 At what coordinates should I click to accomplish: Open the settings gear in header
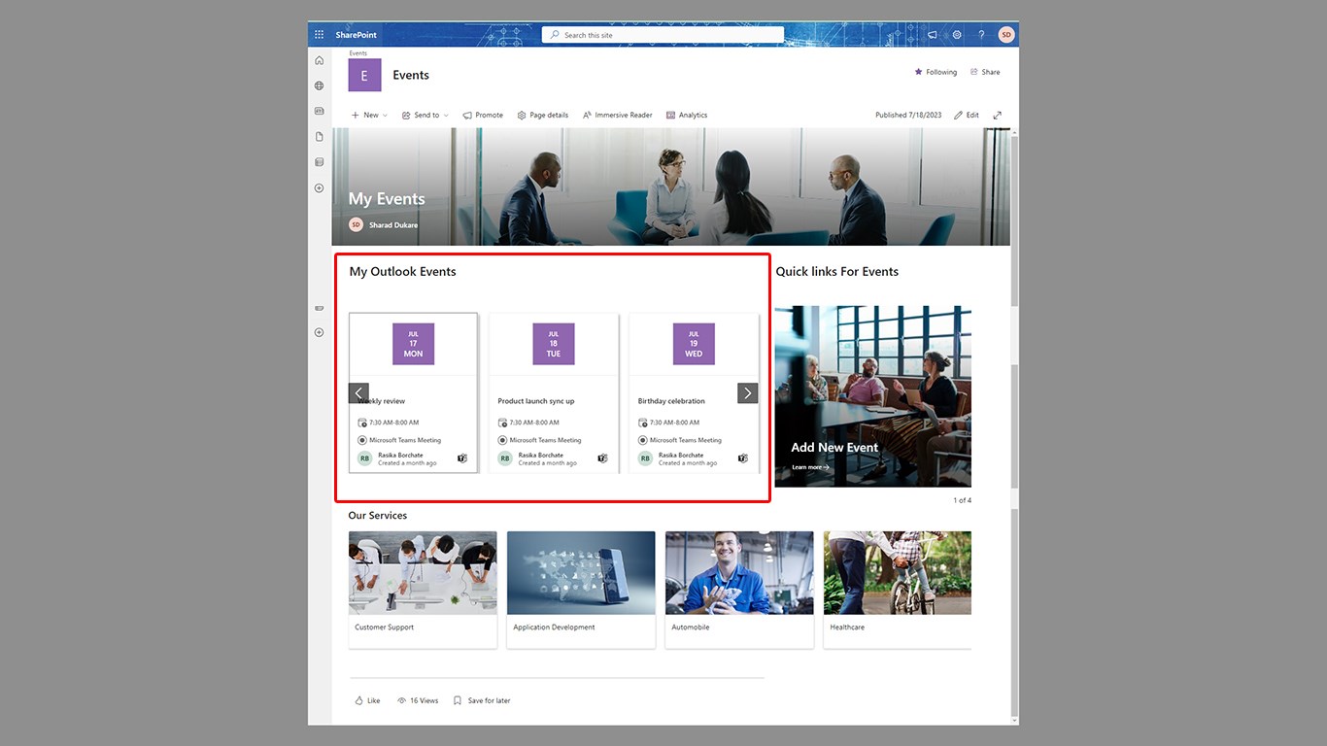pyautogui.click(x=957, y=35)
